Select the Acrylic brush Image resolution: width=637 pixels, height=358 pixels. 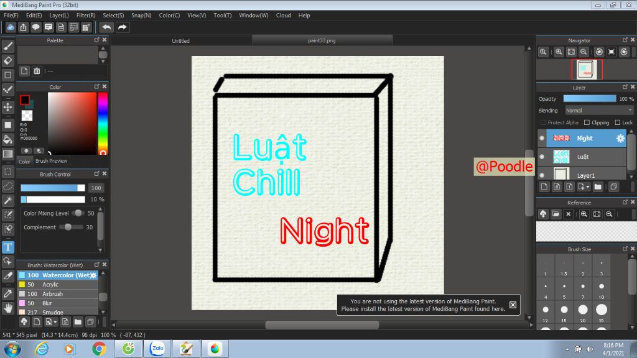[57, 285]
